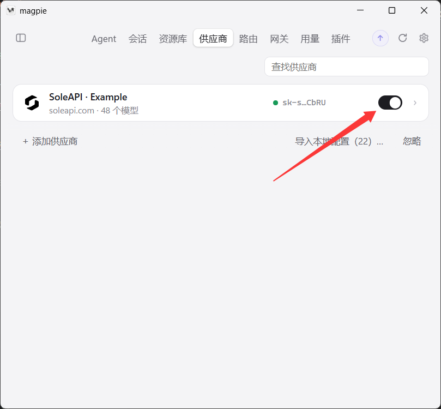Viewport: 441px width, 409px height.
Task: Click the upload arrow icon
Action: [380, 38]
